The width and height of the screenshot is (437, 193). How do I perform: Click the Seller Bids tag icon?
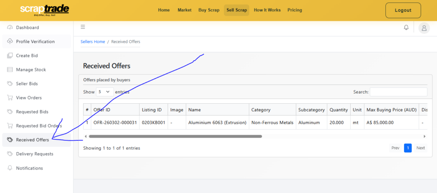10,84
